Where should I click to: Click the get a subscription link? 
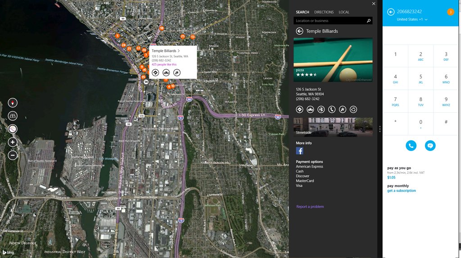pyautogui.click(x=402, y=191)
